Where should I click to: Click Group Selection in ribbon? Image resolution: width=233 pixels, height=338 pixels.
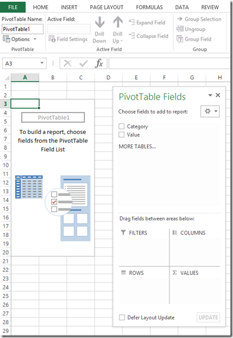199,19
